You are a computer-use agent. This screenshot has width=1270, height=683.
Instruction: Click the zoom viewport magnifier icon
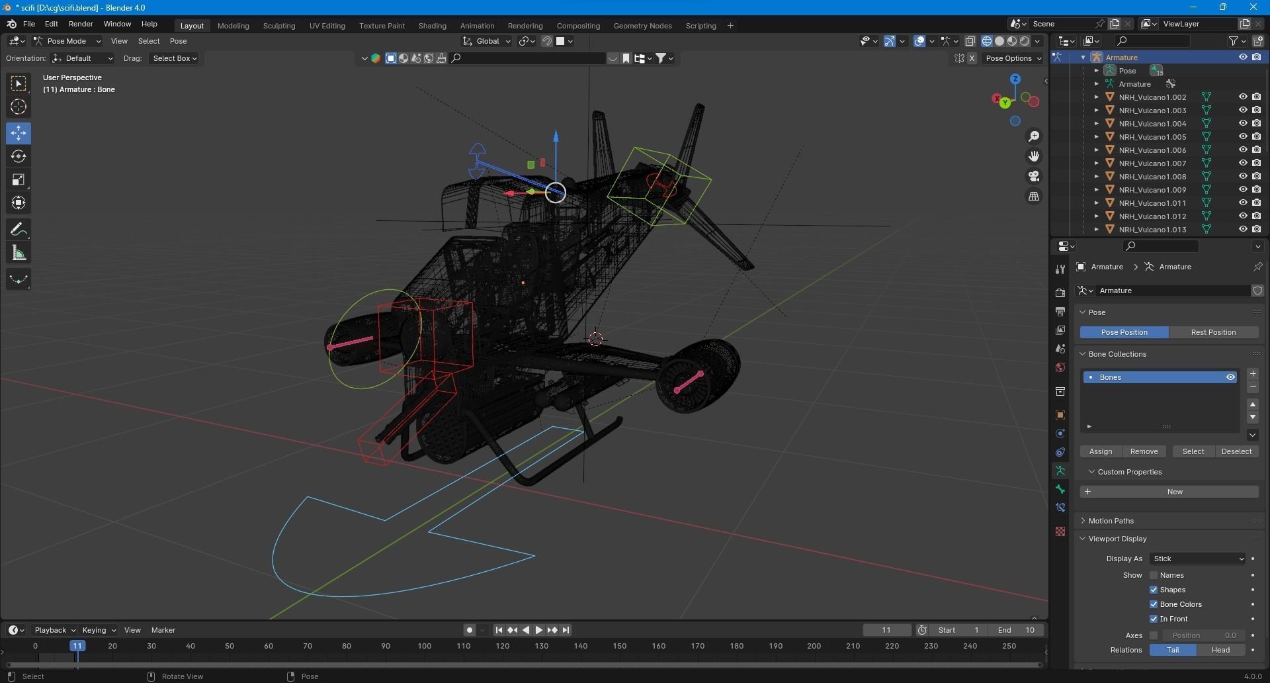(1033, 136)
